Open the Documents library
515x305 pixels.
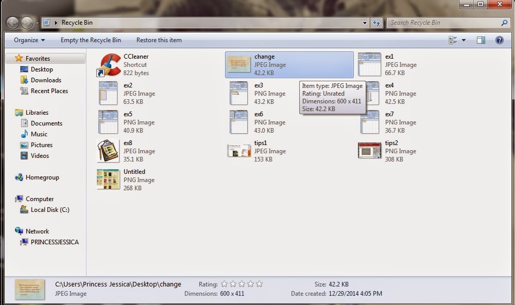(x=46, y=123)
